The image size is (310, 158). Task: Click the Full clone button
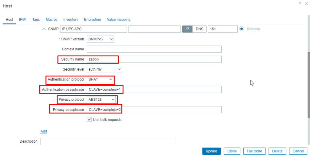[x=254, y=151]
